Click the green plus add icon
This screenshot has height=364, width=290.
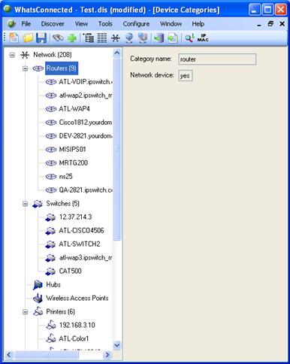72,38
